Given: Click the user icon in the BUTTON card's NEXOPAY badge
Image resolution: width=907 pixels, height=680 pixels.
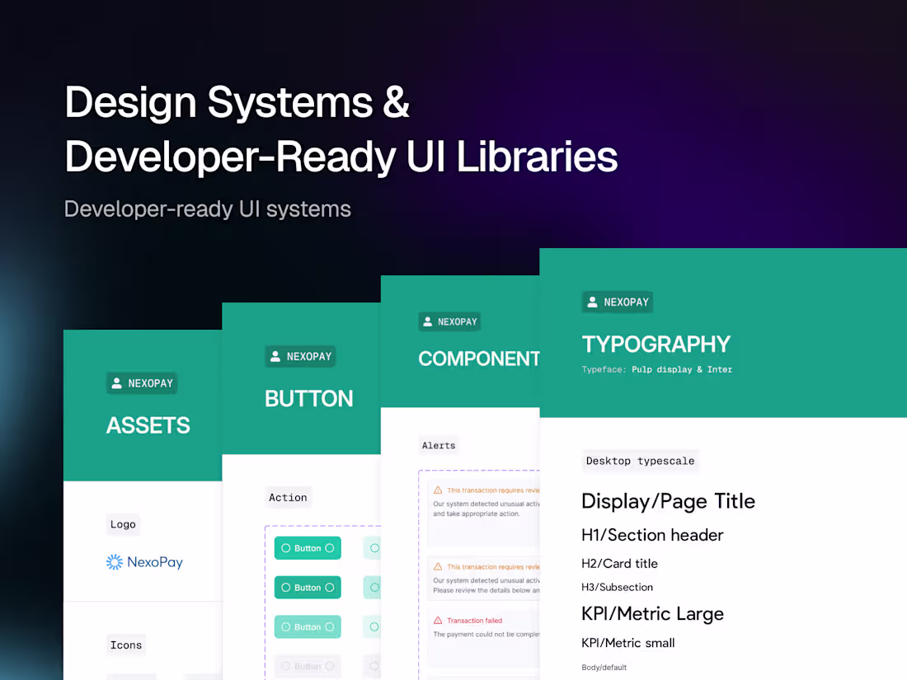Looking at the screenshot, I should (275, 356).
